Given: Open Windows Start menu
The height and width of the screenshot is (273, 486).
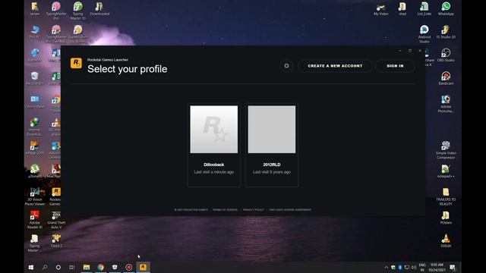Looking at the screenshot, I should tap(30, 267).
